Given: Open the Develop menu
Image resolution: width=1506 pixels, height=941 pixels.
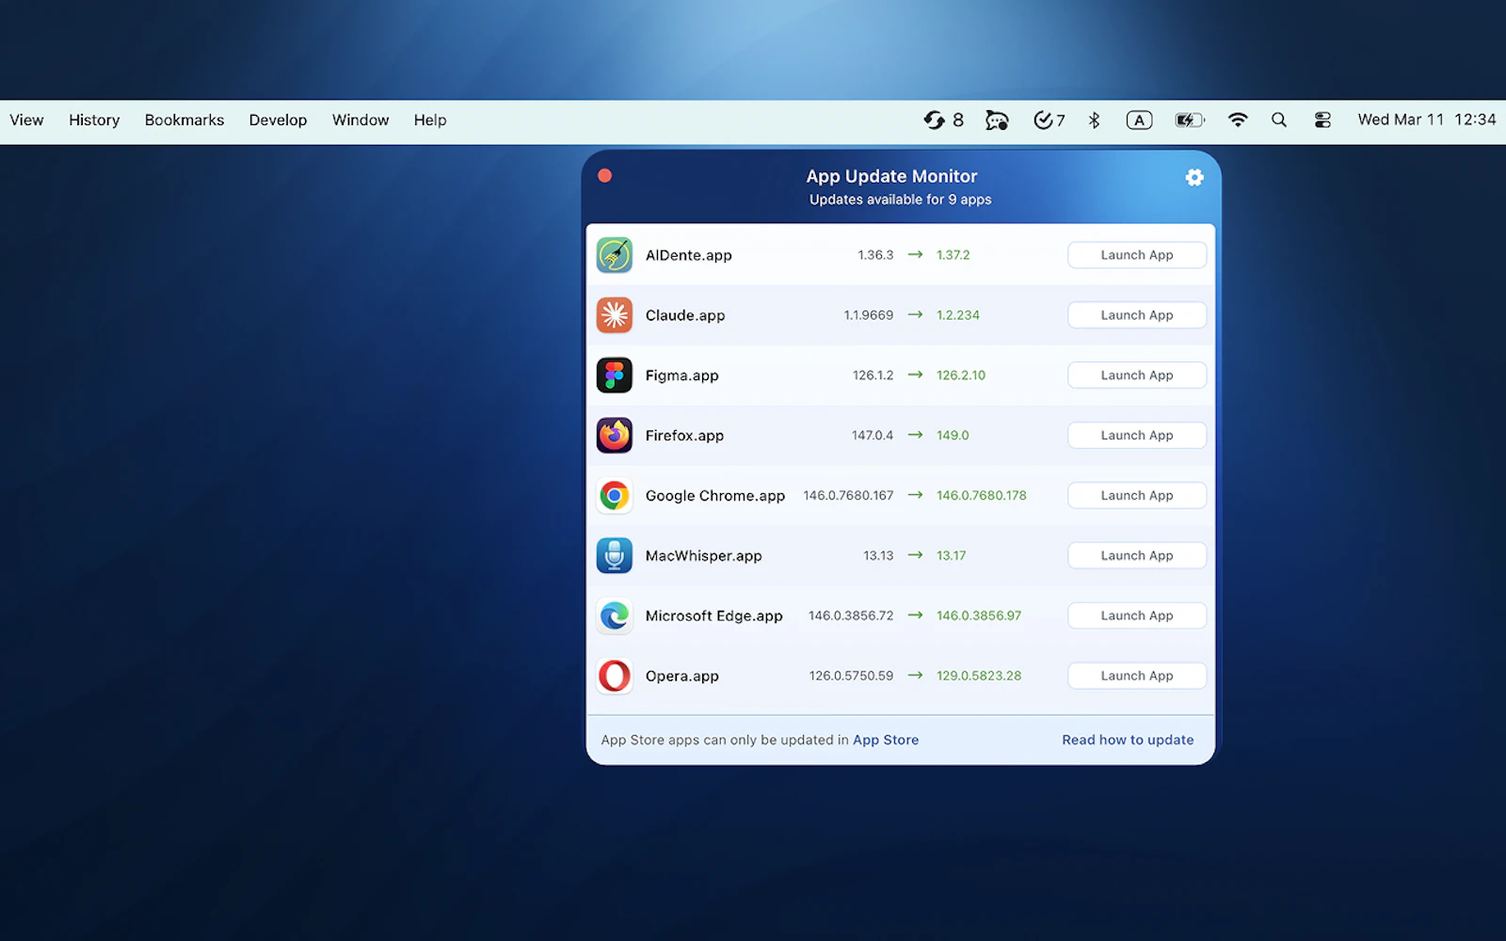Looking at the screenshot, I should [278, 120].
